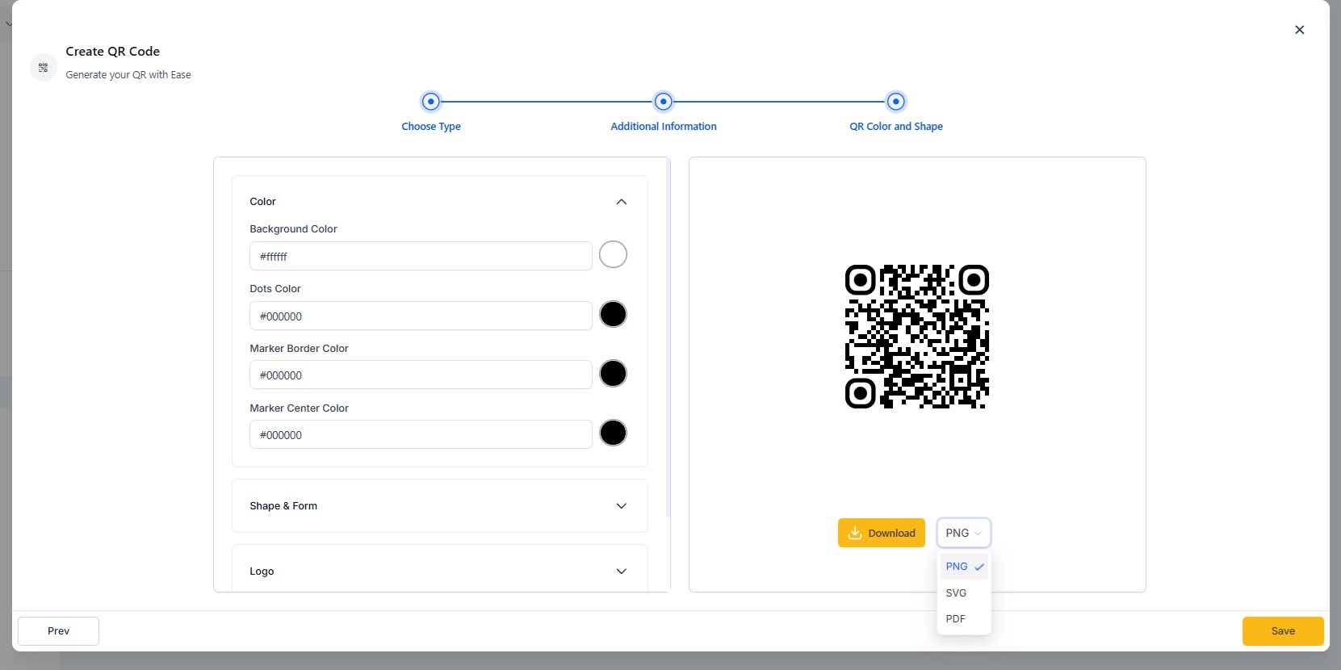Viewport: 1341px width, 670px height.
Task: Go to the QR Color and Shape label
Action: pyautogui.click(x=896, y=127)
